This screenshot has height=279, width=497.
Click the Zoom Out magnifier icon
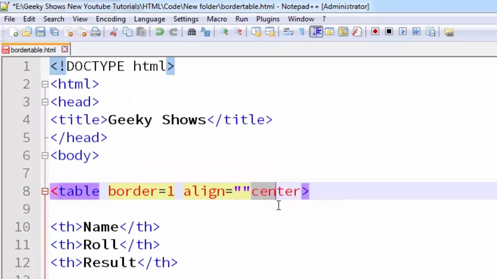tap(238, 32)
